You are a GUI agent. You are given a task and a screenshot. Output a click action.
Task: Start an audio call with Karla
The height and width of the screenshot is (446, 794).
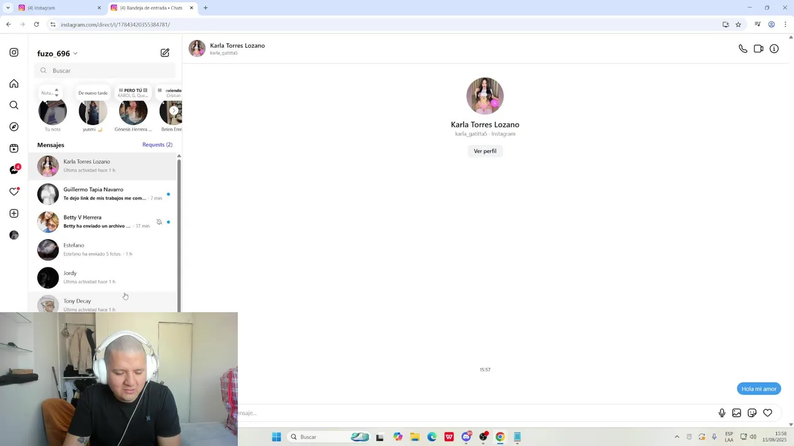(x=743, y=49)
